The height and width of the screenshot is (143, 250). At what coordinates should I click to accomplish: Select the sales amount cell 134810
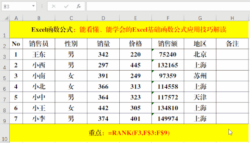(168, 108)
